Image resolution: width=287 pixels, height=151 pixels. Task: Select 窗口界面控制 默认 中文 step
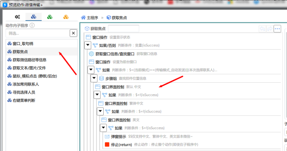click(188, 87)
